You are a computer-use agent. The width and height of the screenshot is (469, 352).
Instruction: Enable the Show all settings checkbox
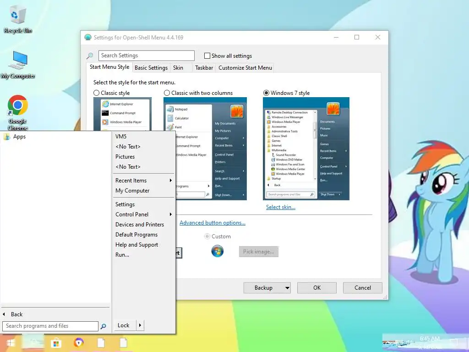click(207, 55)
